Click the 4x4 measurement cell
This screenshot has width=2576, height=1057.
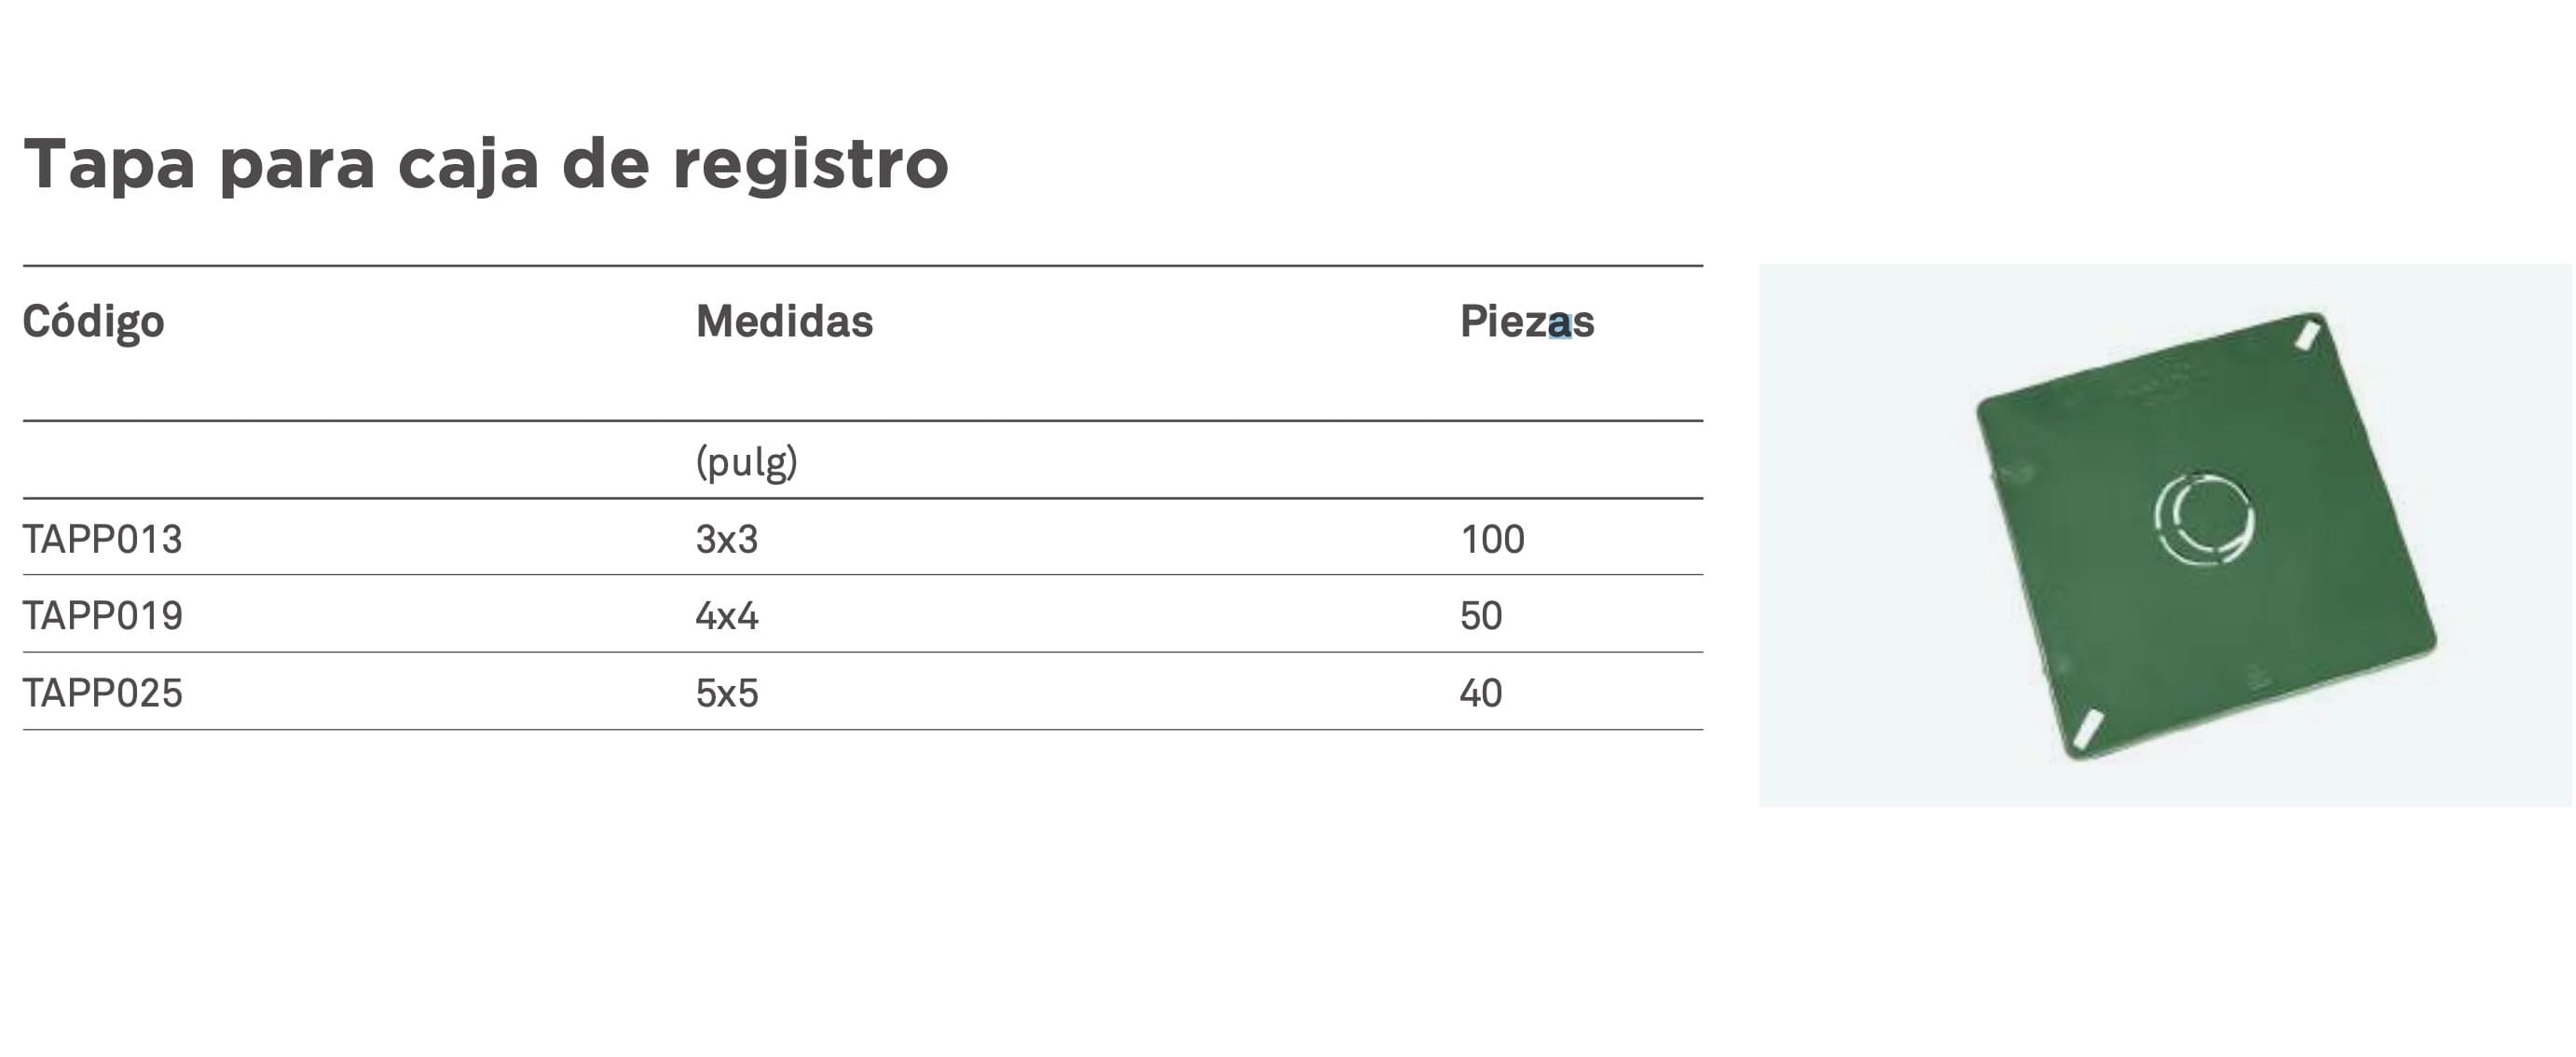(727, 615)
